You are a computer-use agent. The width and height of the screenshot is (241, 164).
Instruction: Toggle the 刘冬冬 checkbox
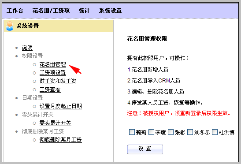pyautogui.click(x=190, y=132)
